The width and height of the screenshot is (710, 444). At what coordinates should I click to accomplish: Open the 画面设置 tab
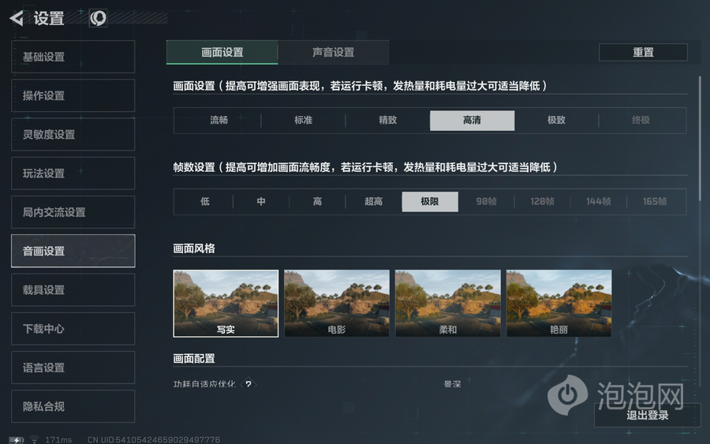pos(222,53)
